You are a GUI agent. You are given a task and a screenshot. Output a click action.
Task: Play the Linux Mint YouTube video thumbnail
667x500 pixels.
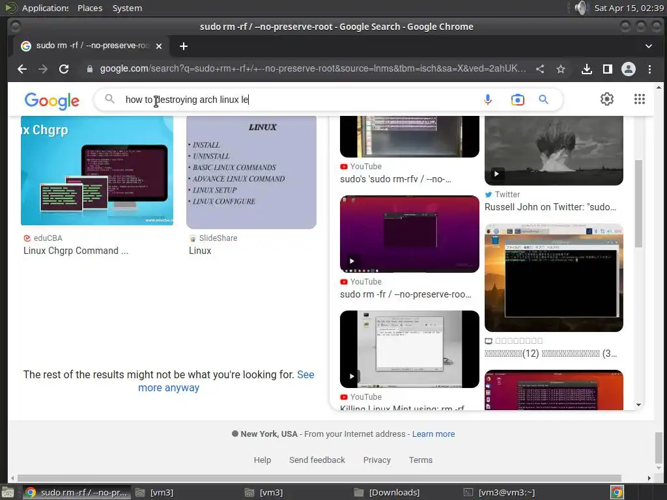[x=410, y=349]
